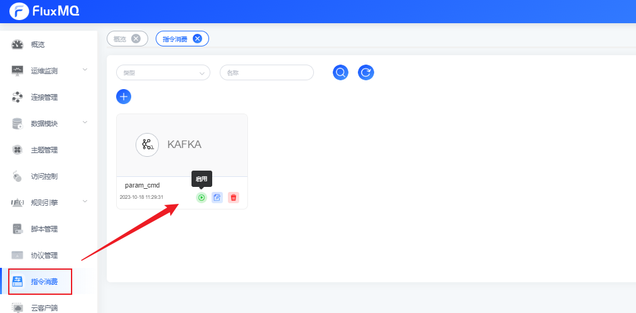The width and height of the screenshot is (636, 313).
Task: Delete param_cmd with red trash icon
Action: pyautogui.click(x=234, y=198)
